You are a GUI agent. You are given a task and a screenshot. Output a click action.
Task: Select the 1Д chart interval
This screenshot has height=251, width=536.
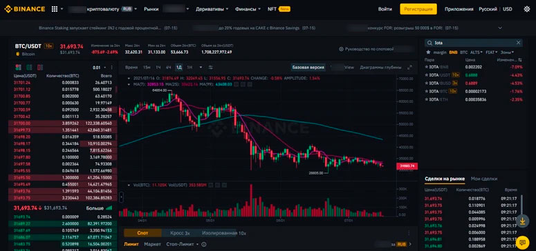pyautogui.click(x=178, y=67)
